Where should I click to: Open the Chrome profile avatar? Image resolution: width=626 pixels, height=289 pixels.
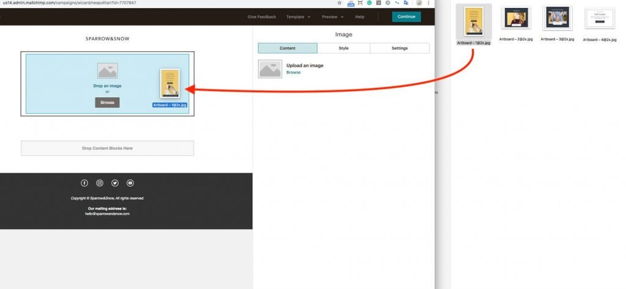tap(419, 3)
